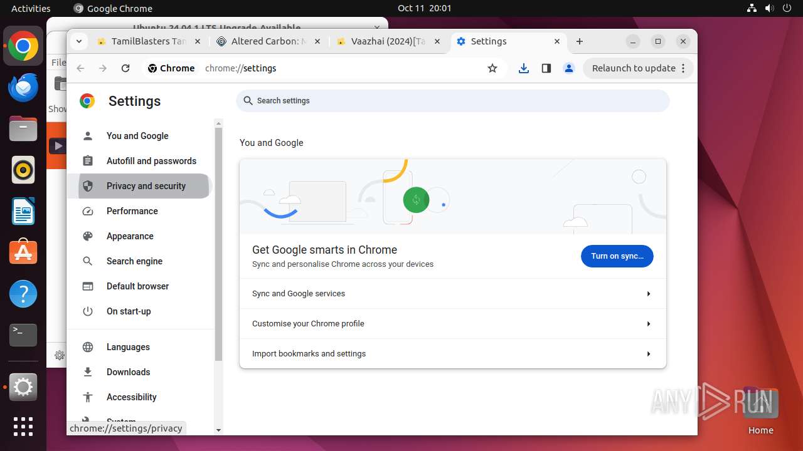The width and height of the screenshot is (803, 451).
Task: Open the profile avatar menu
Action: (569, 68)
